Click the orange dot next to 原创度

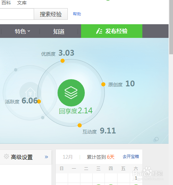click(103, 84)
